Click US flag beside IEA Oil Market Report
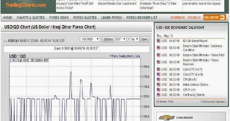The image size is (230, 121). coord(158,41)
